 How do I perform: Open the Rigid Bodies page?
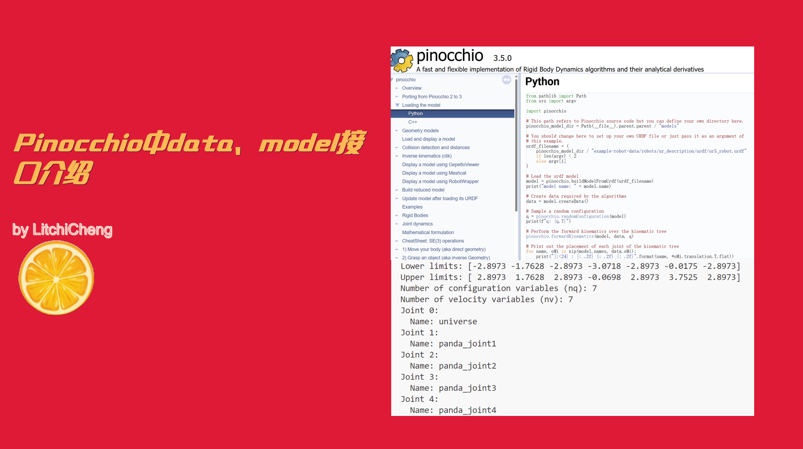click(415, 215)
